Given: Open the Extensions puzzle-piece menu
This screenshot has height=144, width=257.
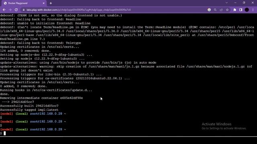Looking at the screenshot, I should (235, 10).
